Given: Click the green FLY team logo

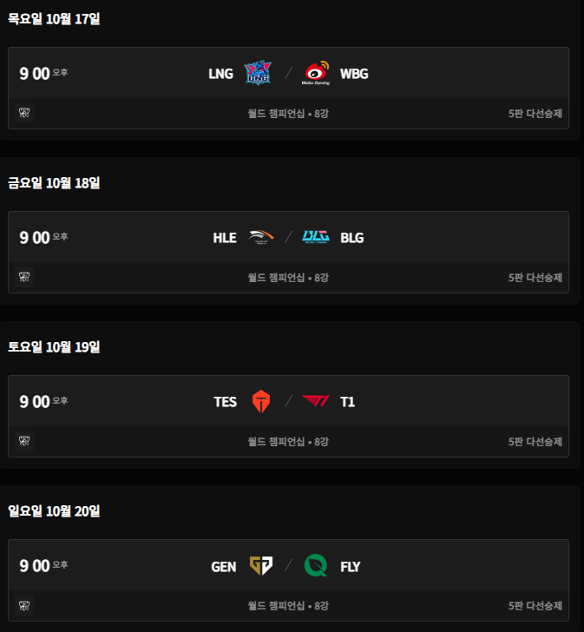Looking at the screenshot, I should tap(316, 566).
